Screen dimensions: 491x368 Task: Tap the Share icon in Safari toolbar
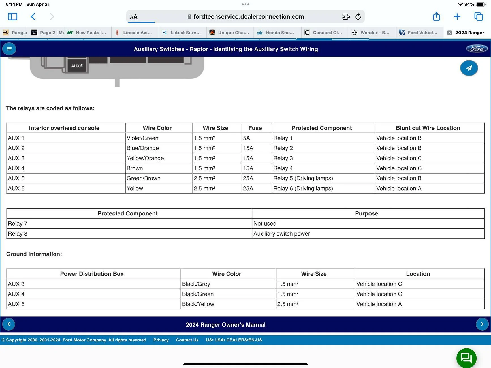click(436, 17)
